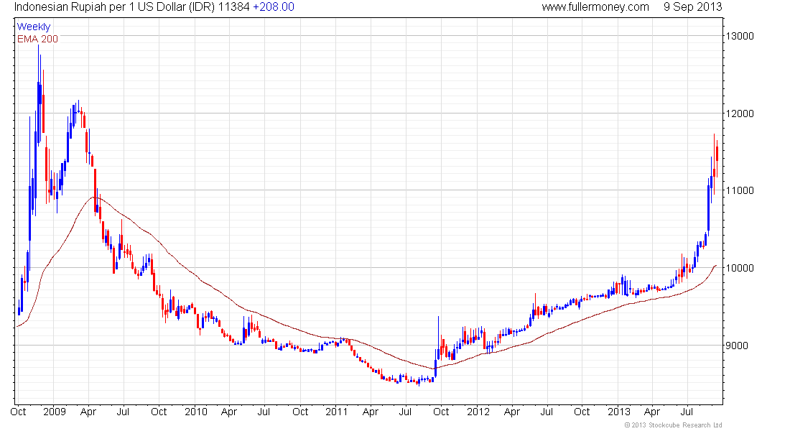Click the Jul label immediately after 2013's Apr

(687, 412)
